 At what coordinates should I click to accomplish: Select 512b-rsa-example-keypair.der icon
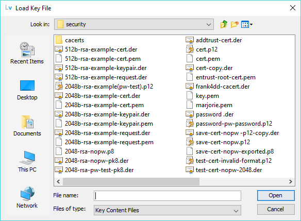pos(59,68)
